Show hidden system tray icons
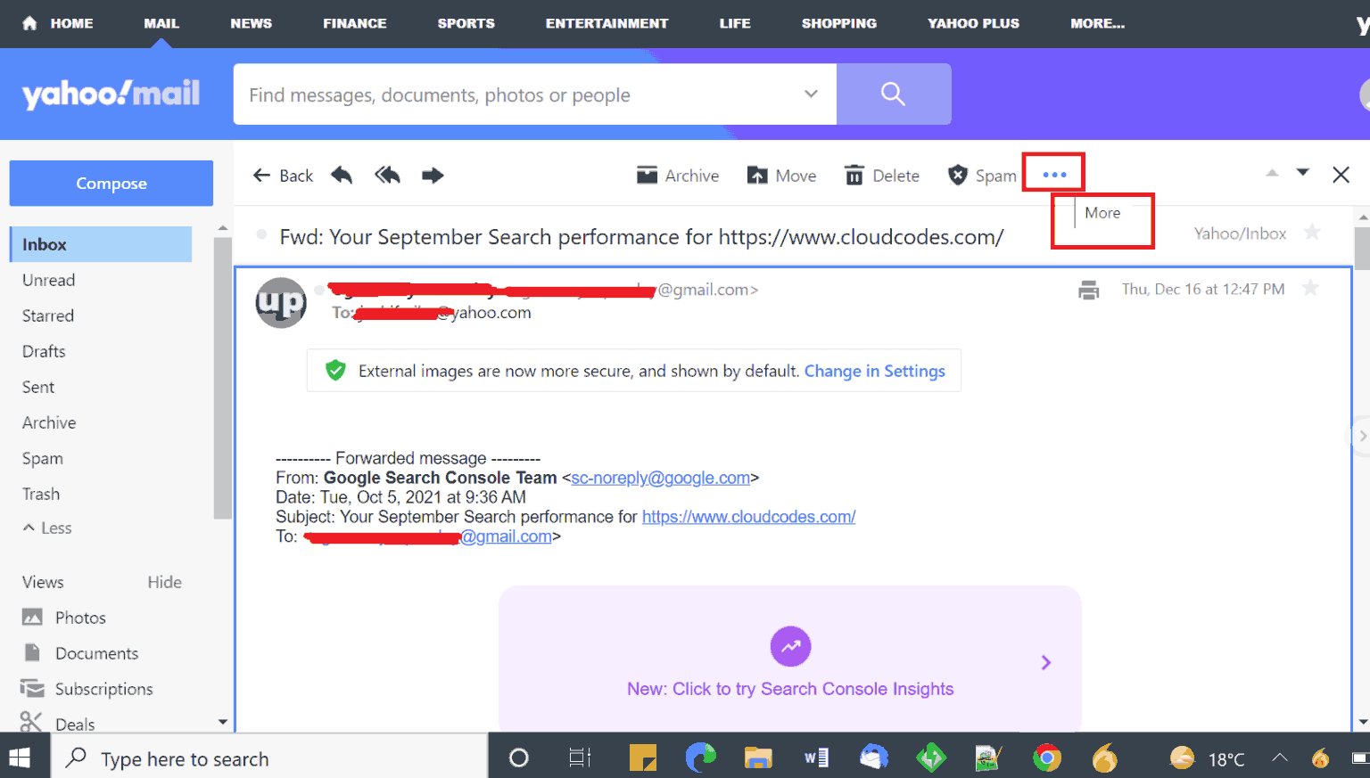Viewport: 1370px width, 778px height. (x=1279, y=758)
